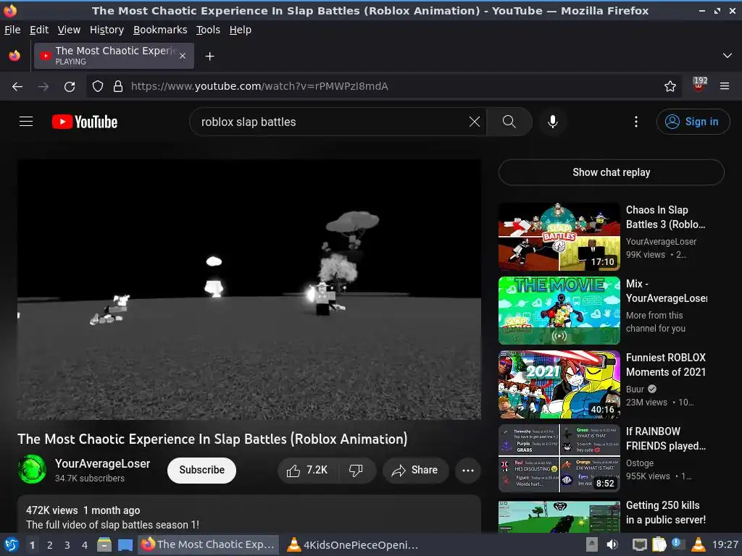This screenshot has height=556, width=742.
Task: Open the Bookmarks menu
Action: (x=160, y=30)
